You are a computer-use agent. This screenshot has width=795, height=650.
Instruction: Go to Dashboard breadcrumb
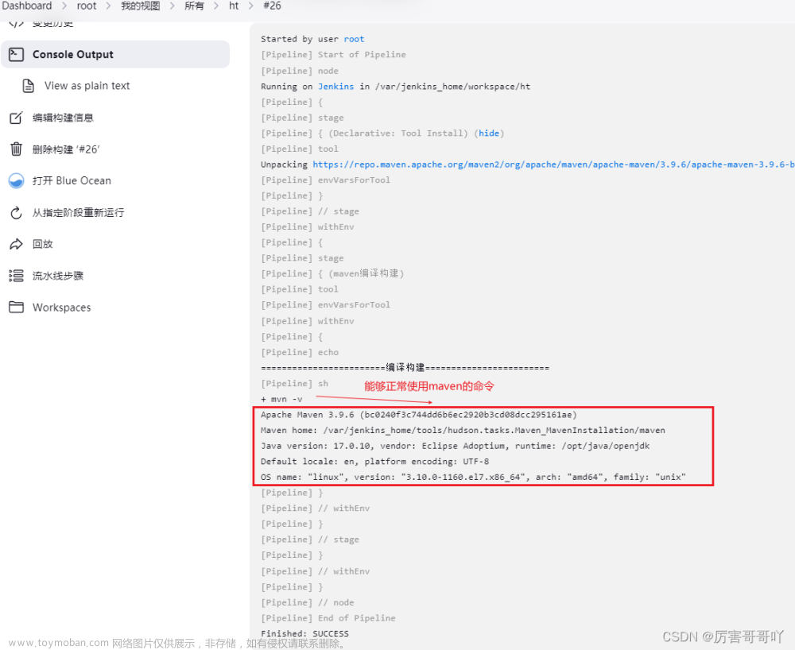(x=26, y=6)
